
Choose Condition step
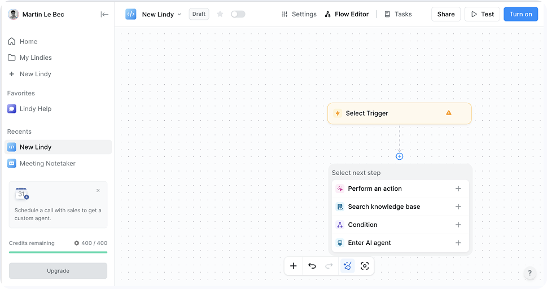(400, 225)
